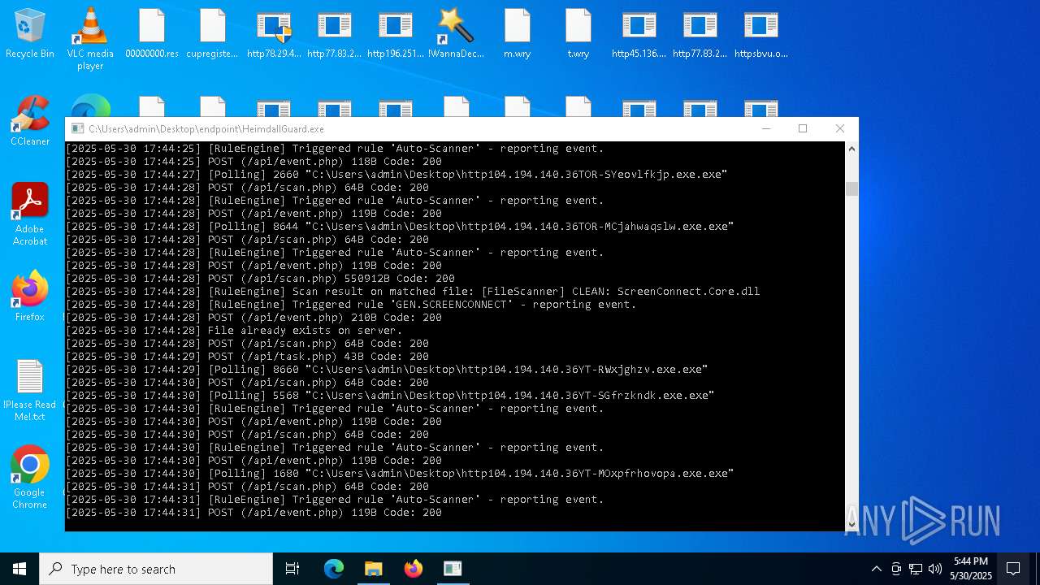Select the httpsbvu.o... executable icon
This screenshot has height=585, width=1040.
760,34
